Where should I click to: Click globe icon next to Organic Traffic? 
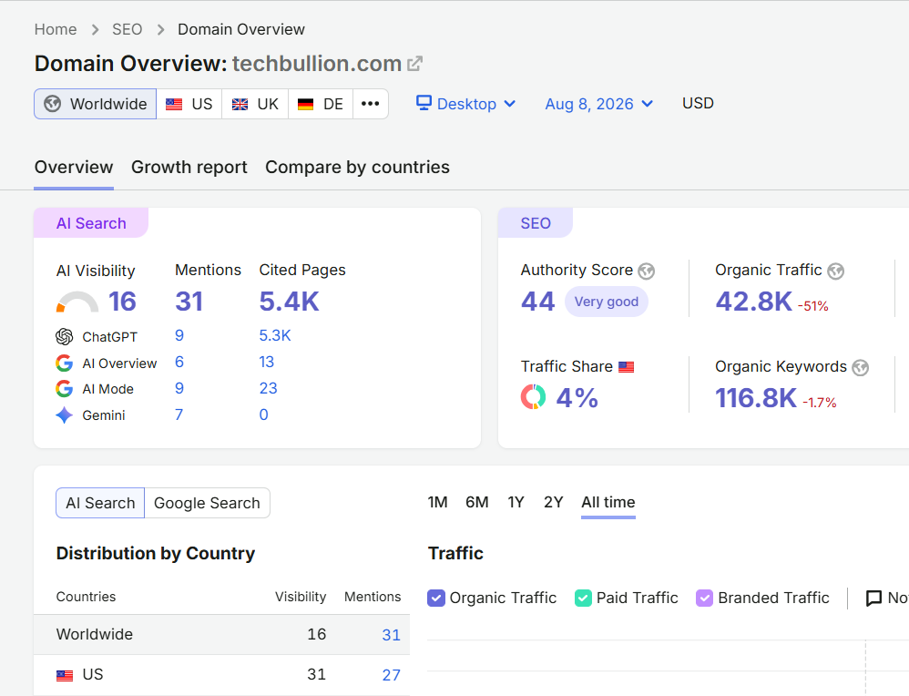pos(836,271)
